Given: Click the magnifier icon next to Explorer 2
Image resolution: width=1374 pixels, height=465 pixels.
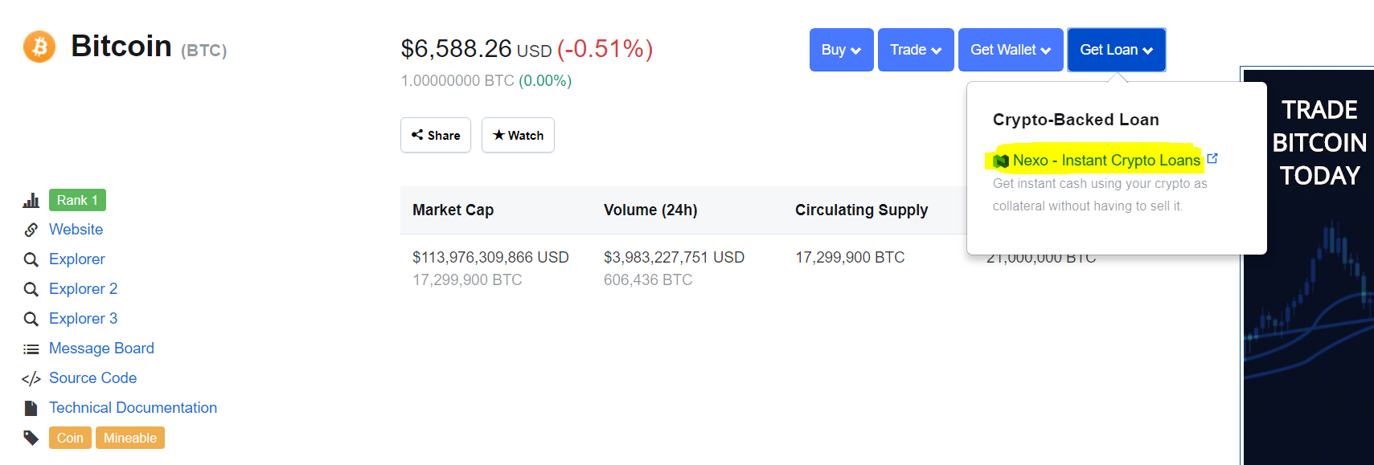Looking at the screenshot, I should 31,289.
